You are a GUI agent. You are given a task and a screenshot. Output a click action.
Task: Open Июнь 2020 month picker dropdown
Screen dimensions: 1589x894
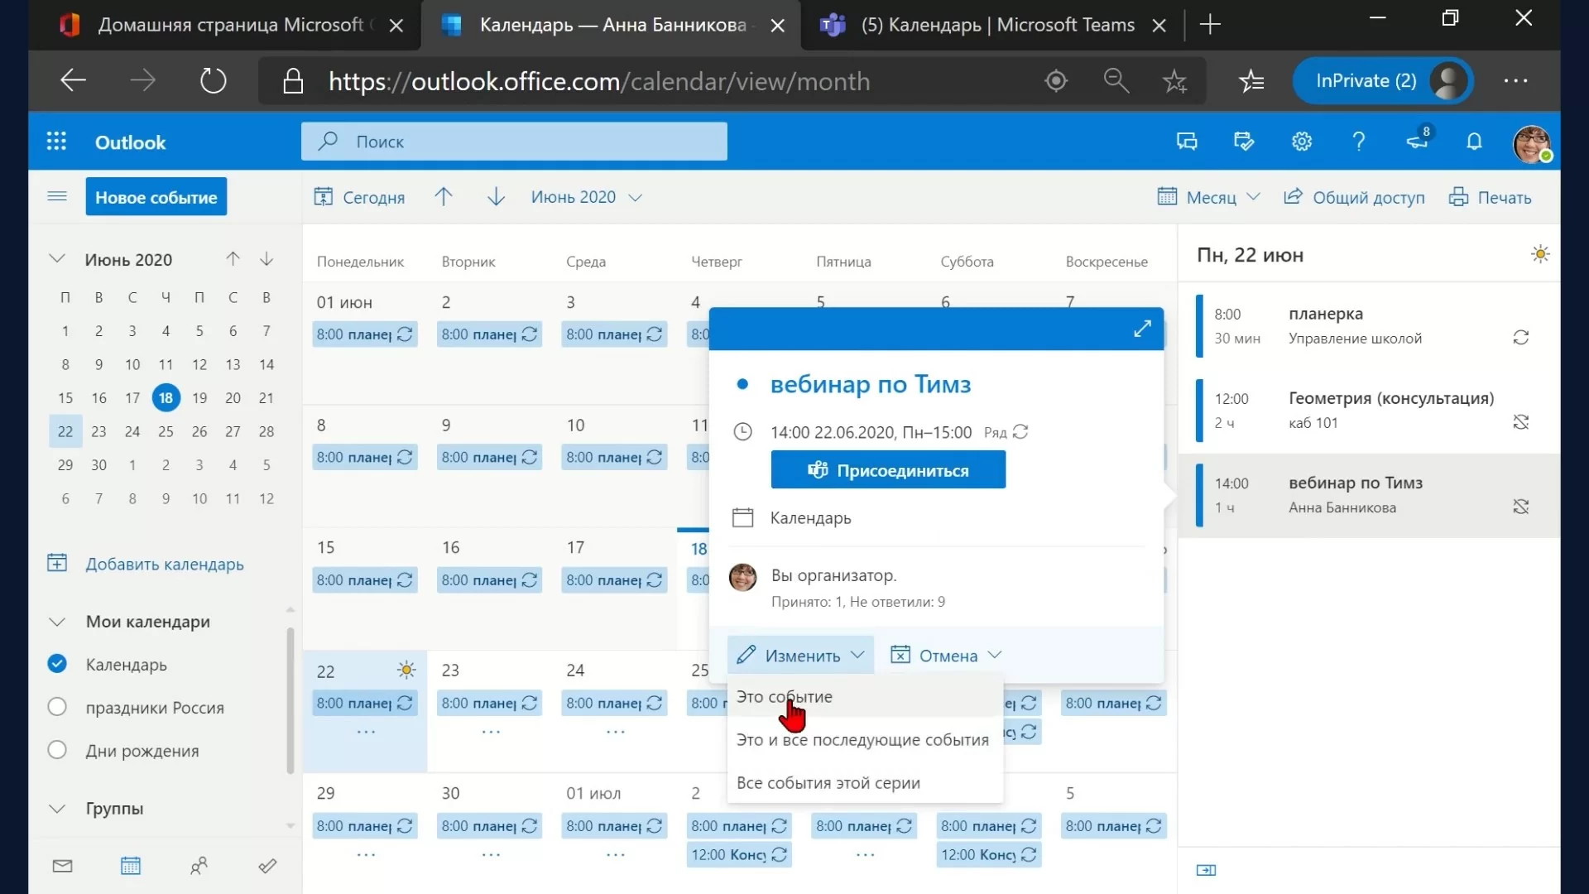pos(586,197)
